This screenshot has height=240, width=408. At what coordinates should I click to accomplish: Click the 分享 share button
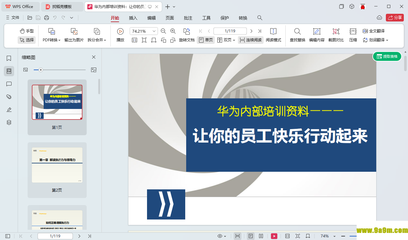[395, 18]
